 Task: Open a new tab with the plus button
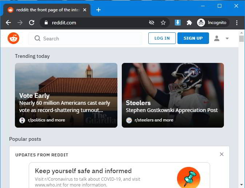click(x=99, y=10)
